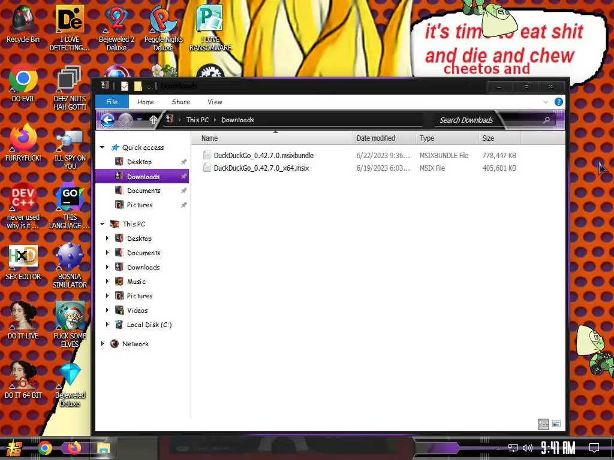Screen dimensions: 614x460
Task: Sort by the Name column header
Action: tap(272, 138)
